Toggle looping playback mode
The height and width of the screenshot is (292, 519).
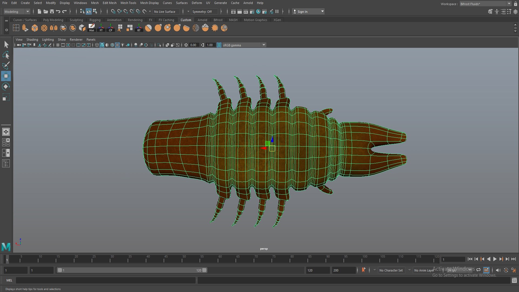coord(478,270)
